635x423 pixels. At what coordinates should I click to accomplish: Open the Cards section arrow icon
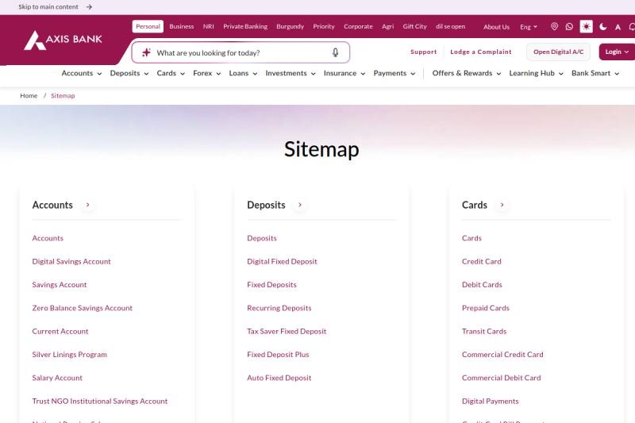502,205
